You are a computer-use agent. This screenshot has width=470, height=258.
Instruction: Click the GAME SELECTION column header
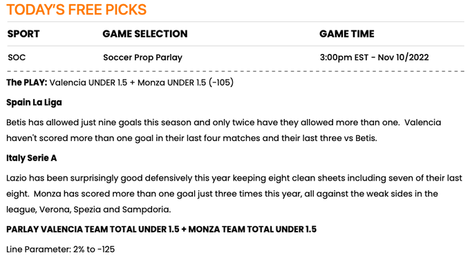point(145,34)
